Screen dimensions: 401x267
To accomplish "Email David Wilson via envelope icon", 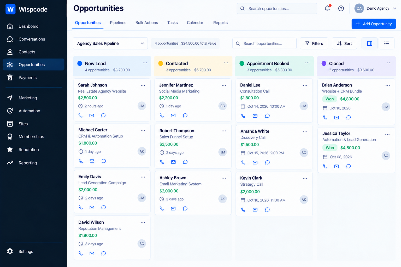I will (92, 253).
